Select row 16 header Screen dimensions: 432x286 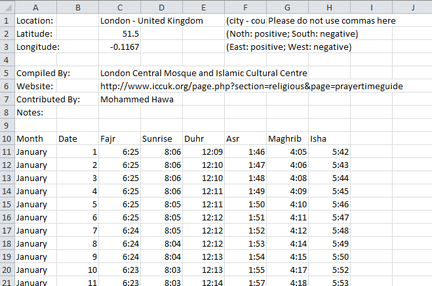pyautogui.click(x=7, y=217)
